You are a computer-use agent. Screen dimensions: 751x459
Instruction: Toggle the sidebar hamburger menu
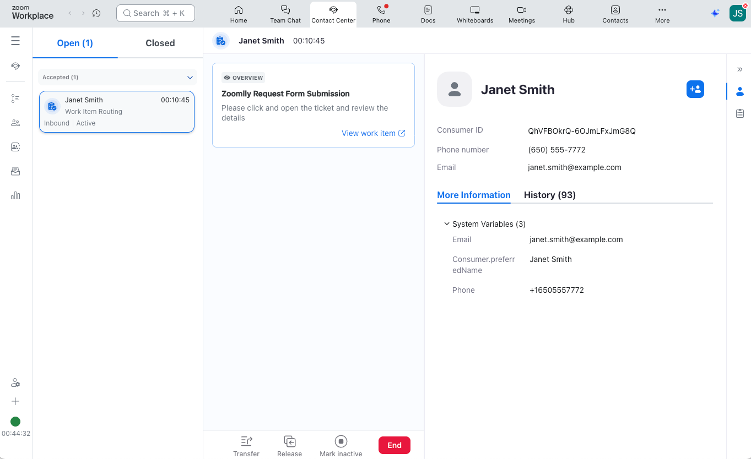point(15,40)
